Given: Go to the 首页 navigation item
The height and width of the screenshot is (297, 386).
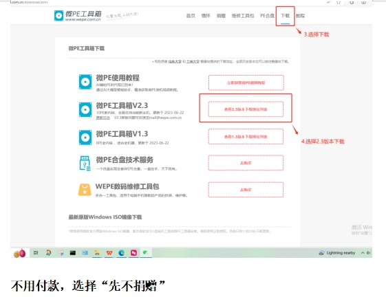Looking at the screenshot, I should click(x=191, y=16).
